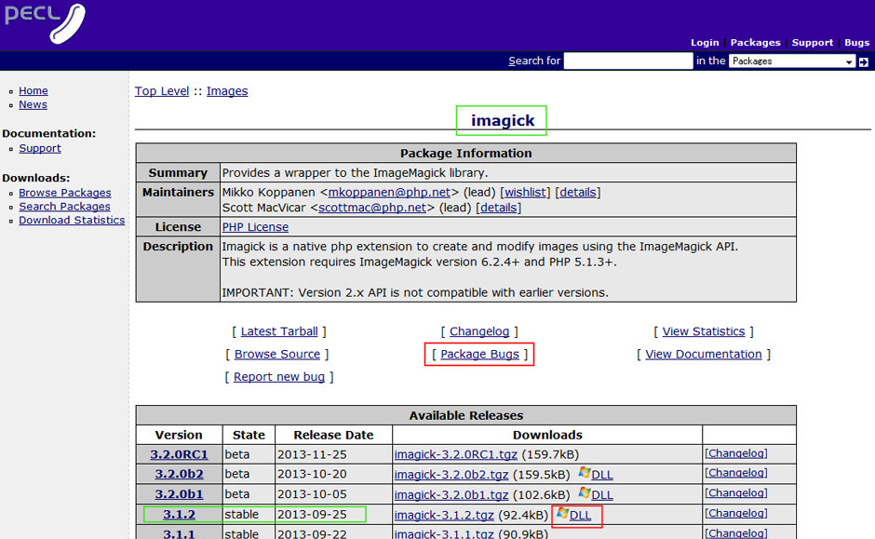Click the DLL link for version 3.2.0b2

[x=602, y=475]
